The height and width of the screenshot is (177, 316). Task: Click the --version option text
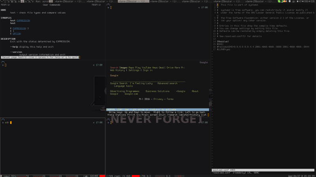coord(16,52)
